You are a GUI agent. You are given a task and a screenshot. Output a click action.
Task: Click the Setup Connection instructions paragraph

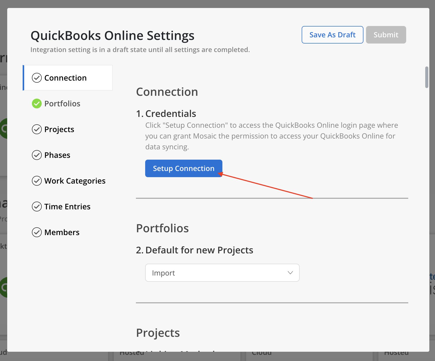point(272,136)
